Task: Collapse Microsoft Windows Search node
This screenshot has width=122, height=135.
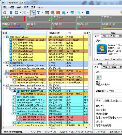Action: pyautogui.click(x=11, y=114)
